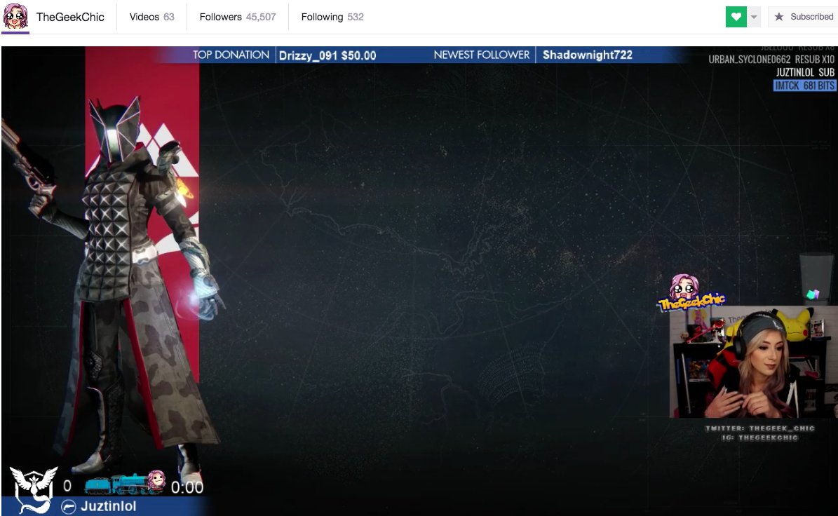The width and height of the screenshot is (838, 516).
Task: Click the URBAN_SYCLONE0662 RESUB X10 entry
Action: pos(771,60)
